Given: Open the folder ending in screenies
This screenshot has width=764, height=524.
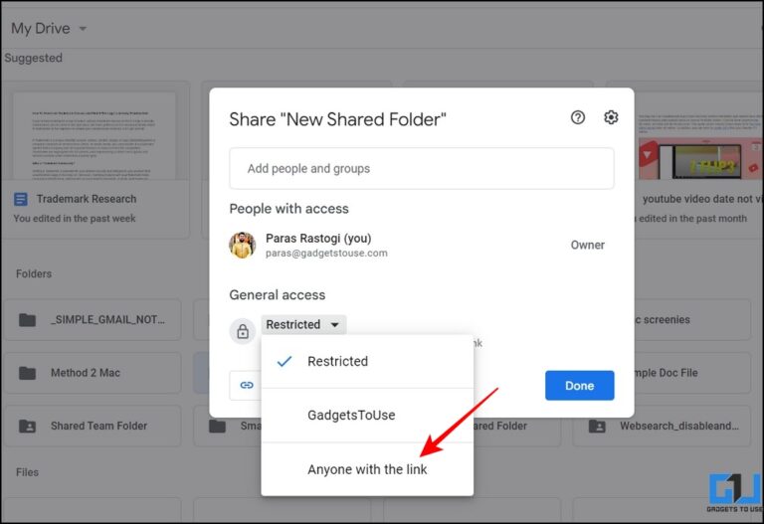Looking at the screenshot, I should [x=692, y=320].
